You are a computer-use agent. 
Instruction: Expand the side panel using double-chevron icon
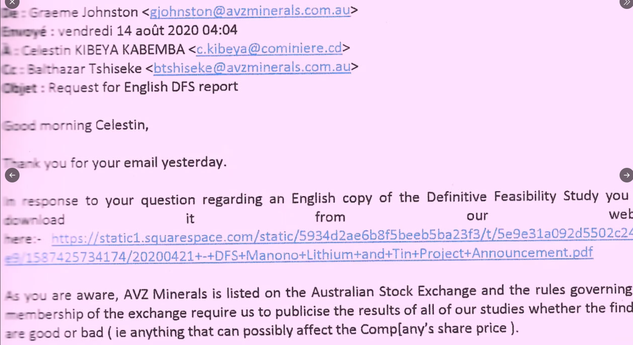[626, 3]
